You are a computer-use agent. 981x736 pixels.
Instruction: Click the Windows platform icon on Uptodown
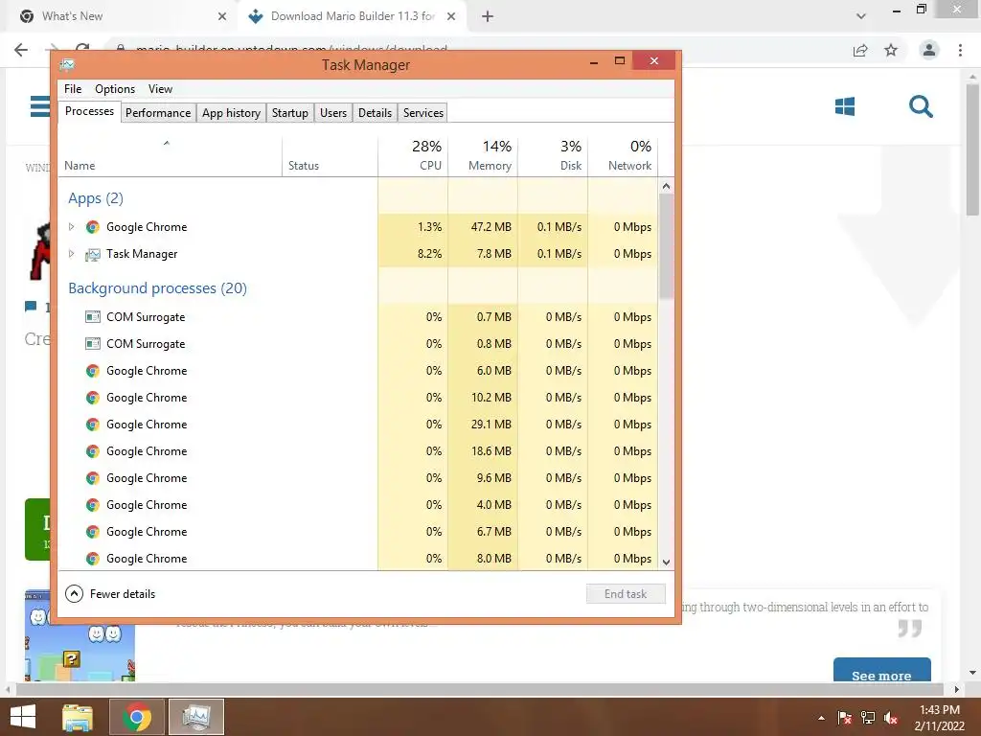[x=845, y=106]
